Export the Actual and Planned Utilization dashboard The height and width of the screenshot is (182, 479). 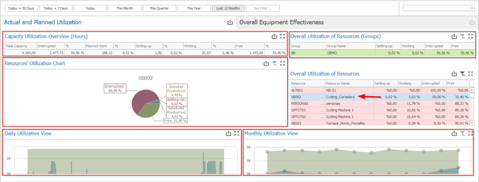click(230, 22)
